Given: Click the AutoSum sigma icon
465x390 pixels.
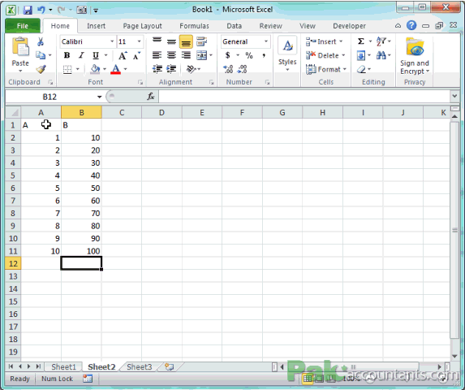Looking at the screenshot, I should click(361, 41).
